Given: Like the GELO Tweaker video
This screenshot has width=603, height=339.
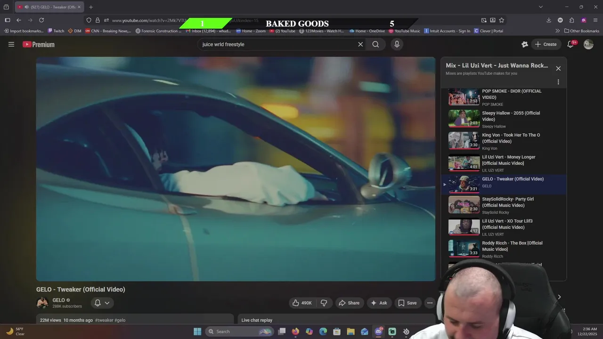Looking at the screenshot, I should tap(302, 303).
